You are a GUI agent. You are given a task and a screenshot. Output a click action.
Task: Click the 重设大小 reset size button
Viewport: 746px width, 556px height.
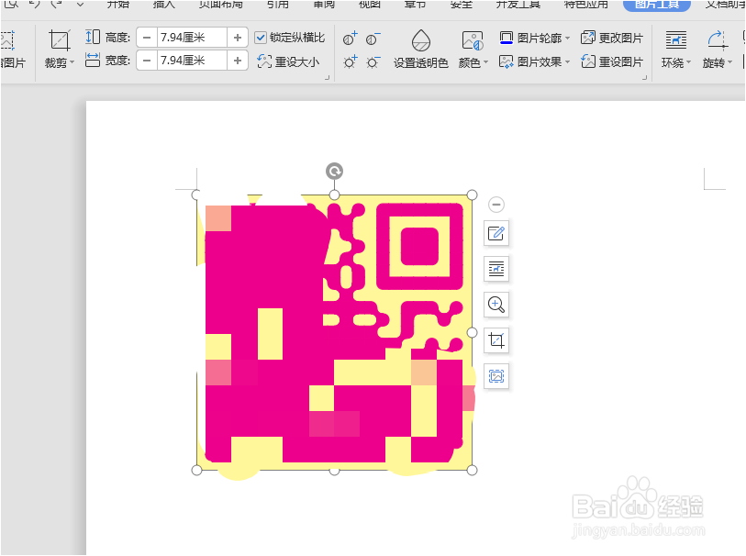click(x=288, y=61)
